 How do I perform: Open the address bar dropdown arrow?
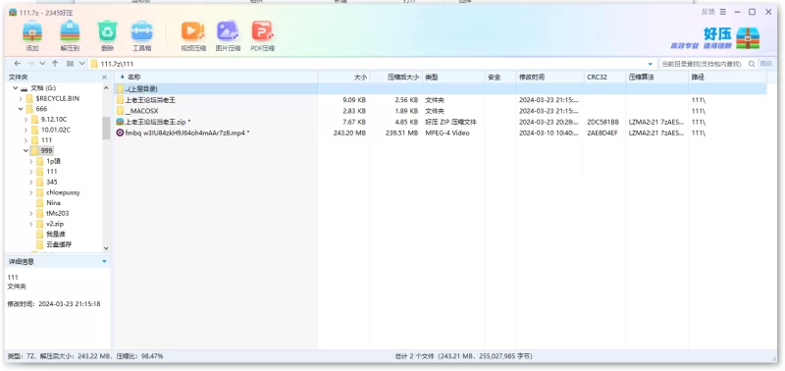(x=651, y=64)
